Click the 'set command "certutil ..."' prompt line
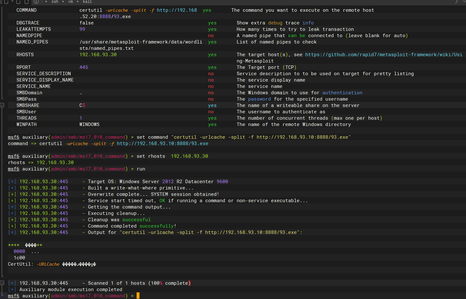 [x=179, y=137]
